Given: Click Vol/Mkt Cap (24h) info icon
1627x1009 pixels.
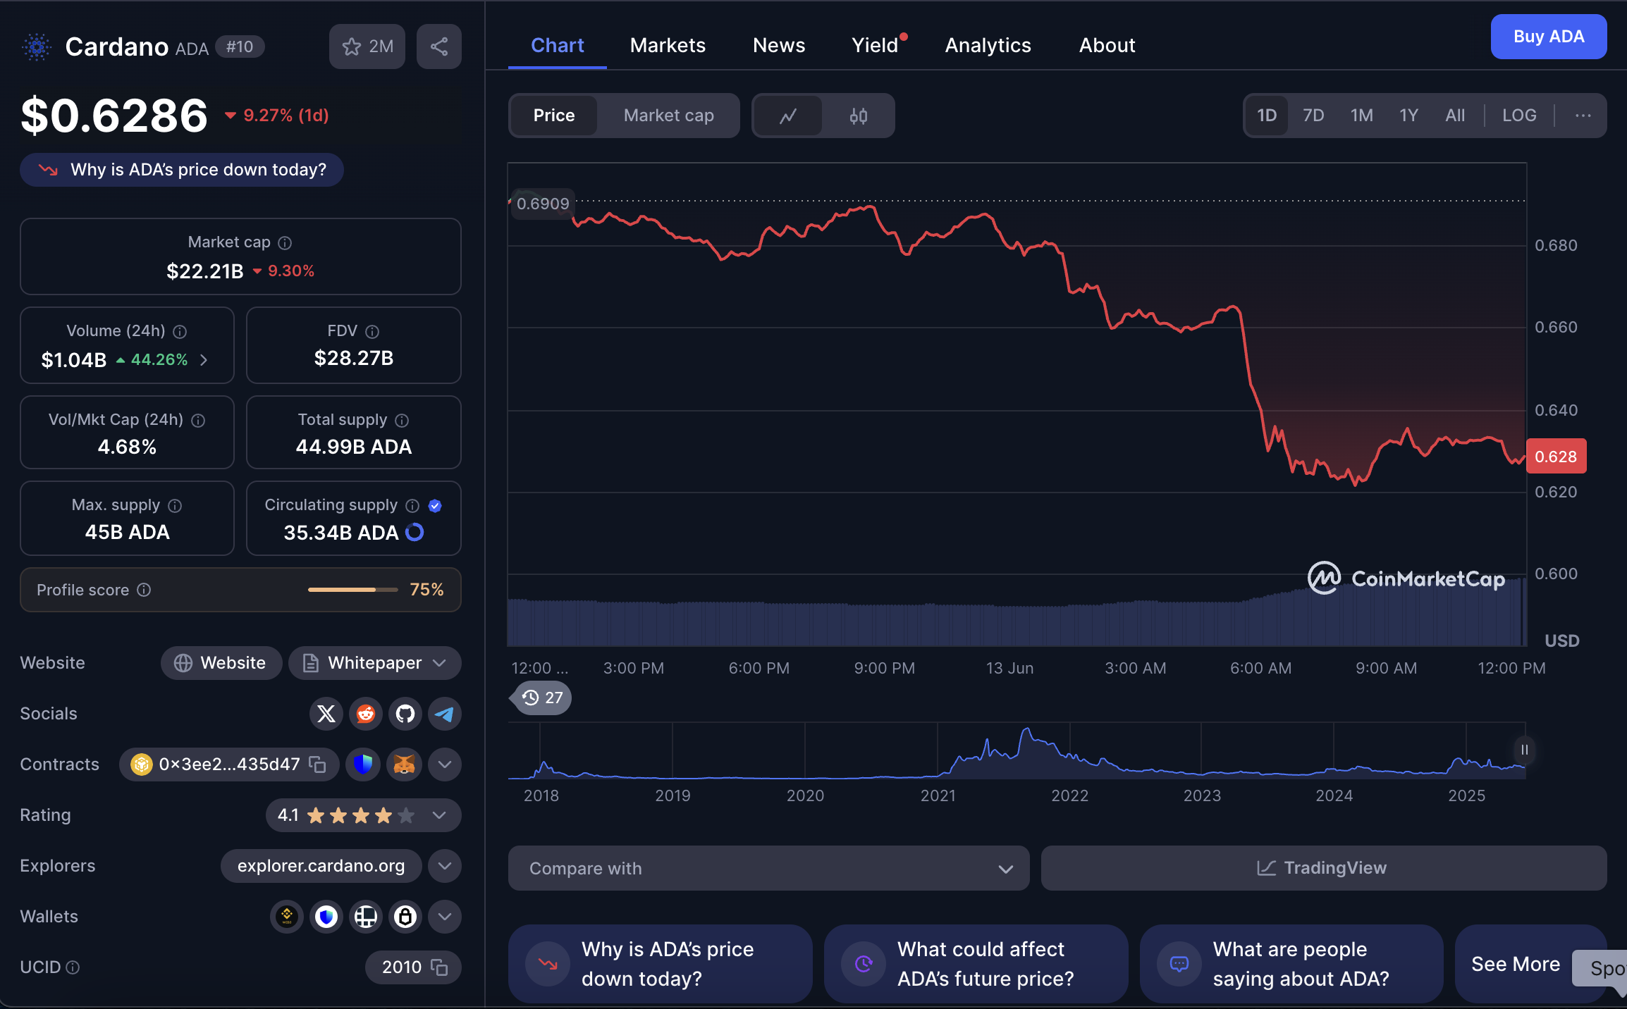Looking at the screenshot, I should [x=198, y=421].
